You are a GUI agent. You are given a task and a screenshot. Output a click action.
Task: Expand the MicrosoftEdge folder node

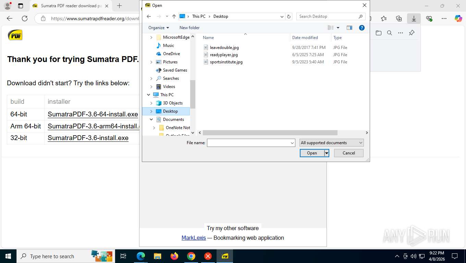click(x=151, y=37)
